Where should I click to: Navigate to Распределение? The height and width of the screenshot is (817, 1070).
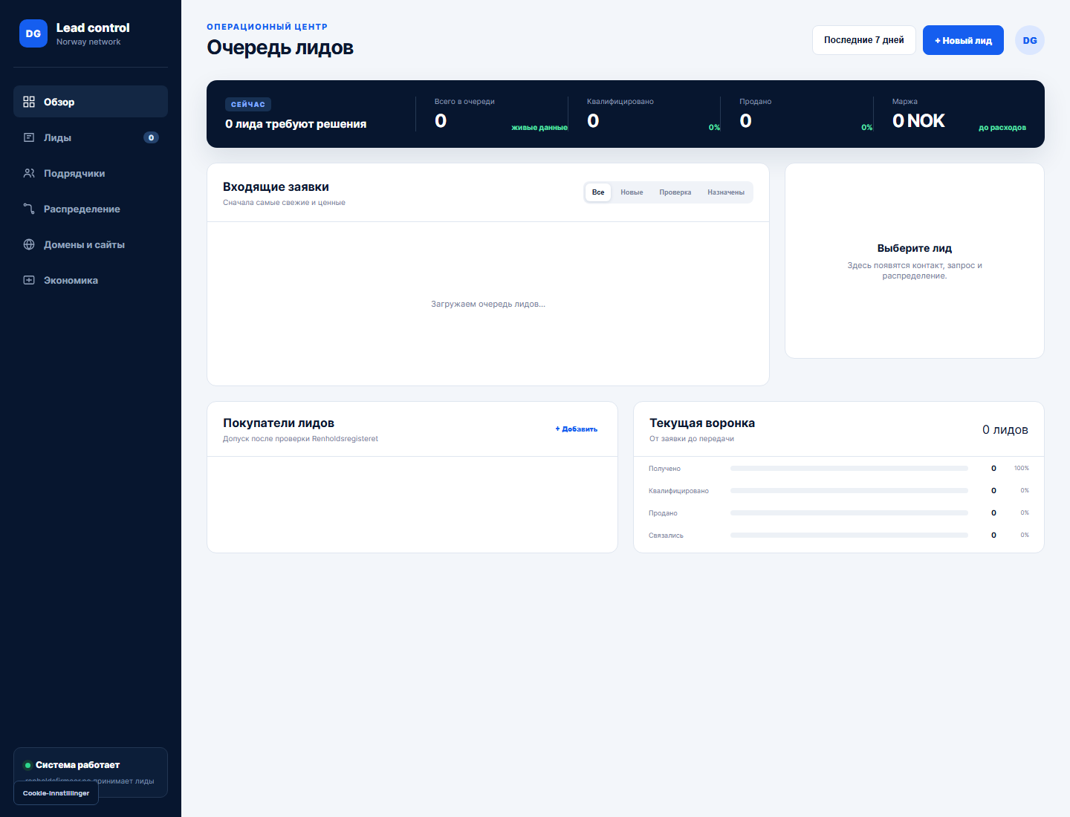[91, 209]
